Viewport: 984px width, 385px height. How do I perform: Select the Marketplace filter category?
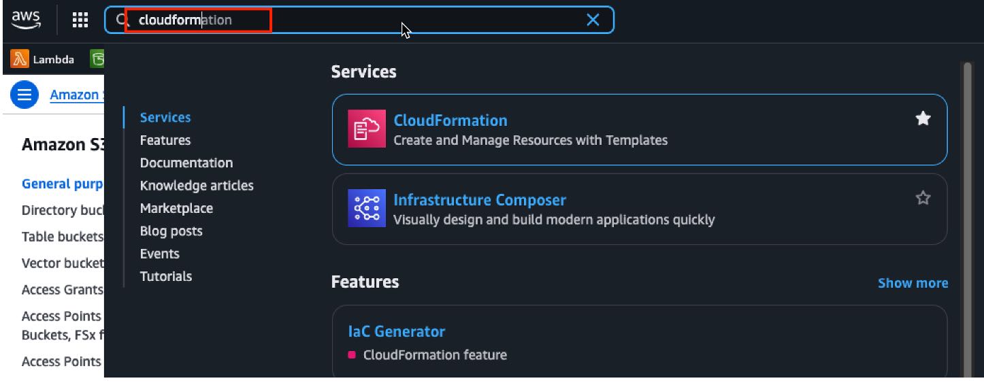(x=176, y=208)
